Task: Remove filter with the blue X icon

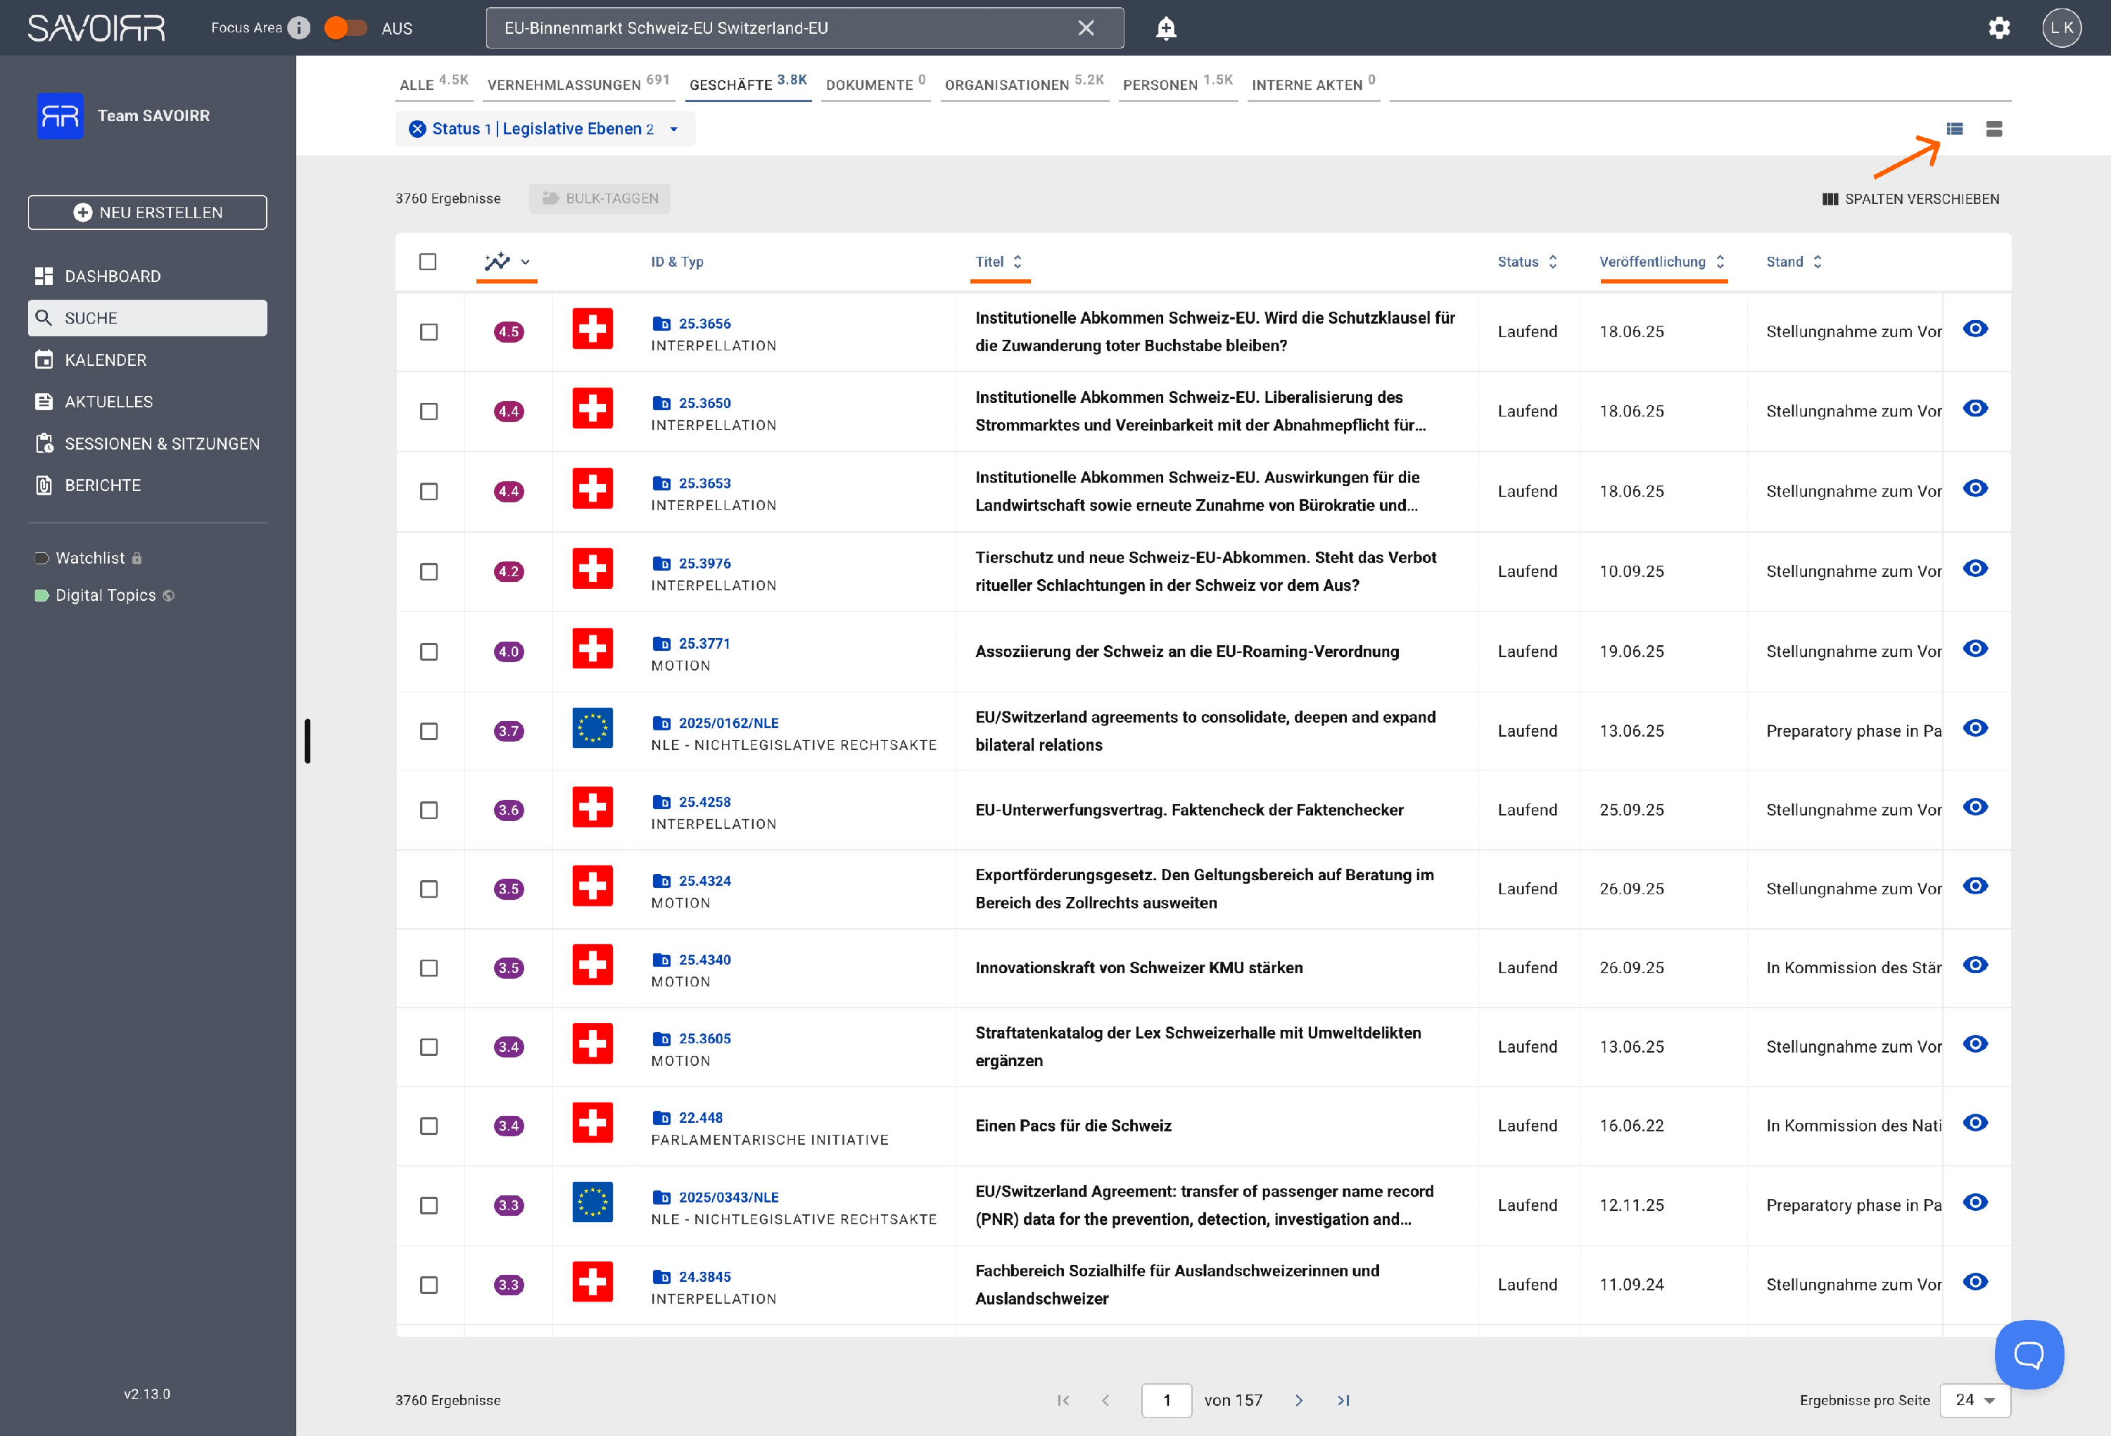Action: [417, 129]
